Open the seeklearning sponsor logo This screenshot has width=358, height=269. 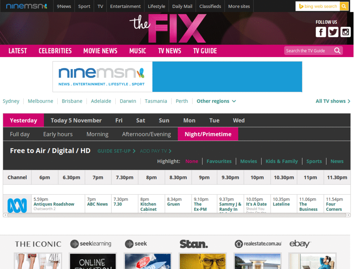[x=91, y=244]
